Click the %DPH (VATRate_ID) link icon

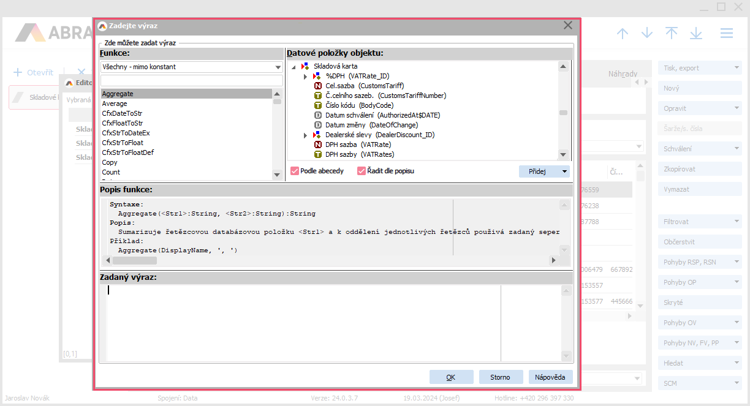[x=317, y=76]
